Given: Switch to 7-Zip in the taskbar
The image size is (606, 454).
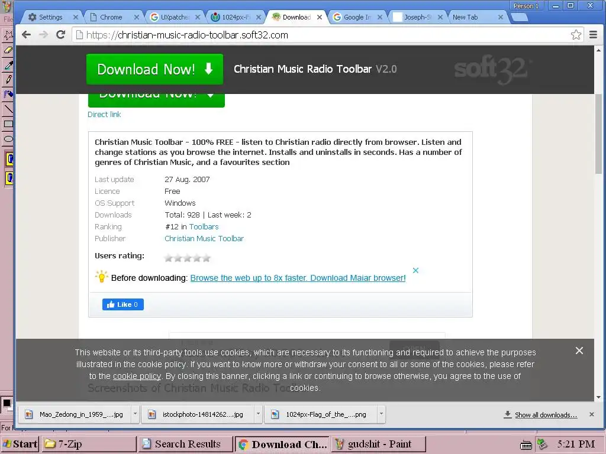Looking at the screenshot, I should 89,444.
